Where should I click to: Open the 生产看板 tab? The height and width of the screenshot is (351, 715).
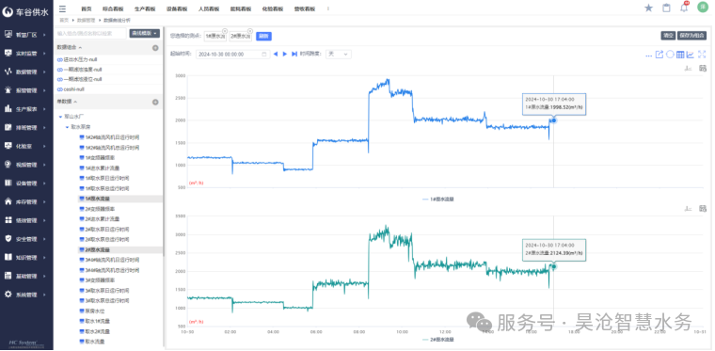[x=145, y=8]
